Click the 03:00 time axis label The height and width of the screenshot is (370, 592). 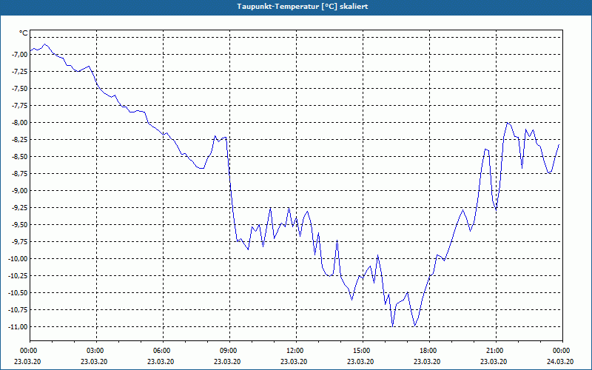click(96, 351)
